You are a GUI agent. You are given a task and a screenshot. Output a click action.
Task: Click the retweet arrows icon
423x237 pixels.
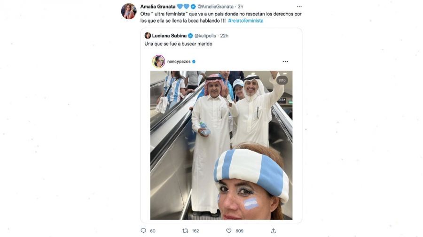click(x=185, y=230)
